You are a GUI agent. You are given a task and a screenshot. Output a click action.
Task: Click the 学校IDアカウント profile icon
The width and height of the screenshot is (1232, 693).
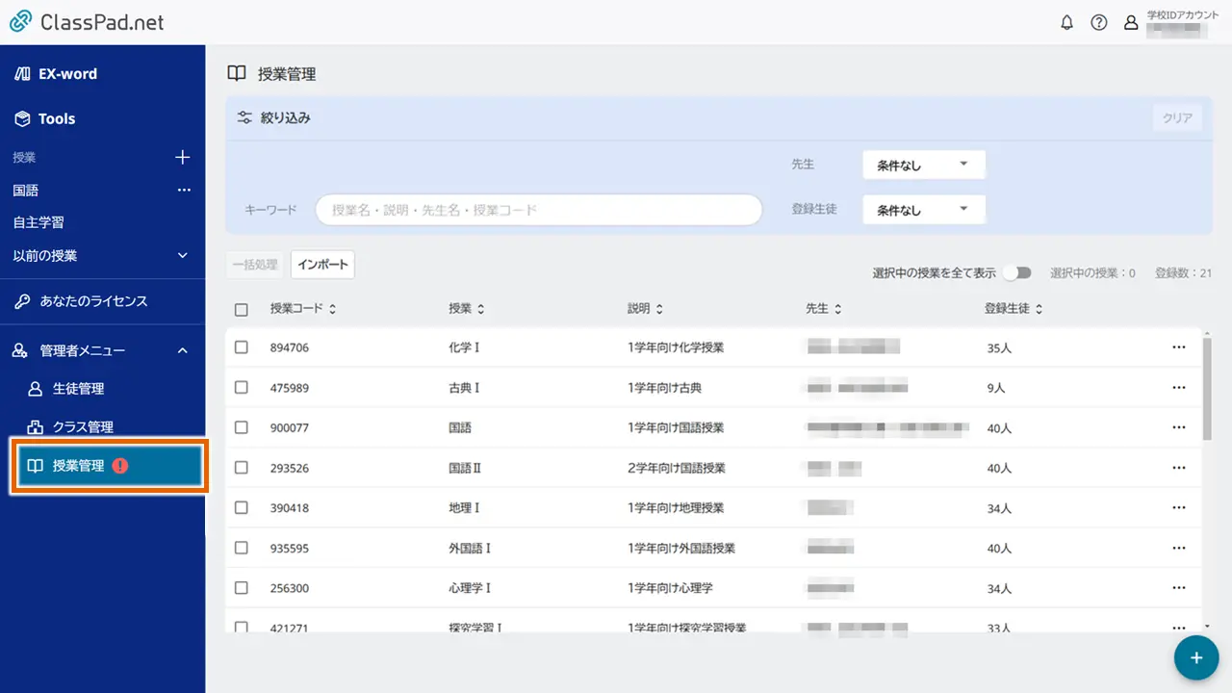[1131, 21]
